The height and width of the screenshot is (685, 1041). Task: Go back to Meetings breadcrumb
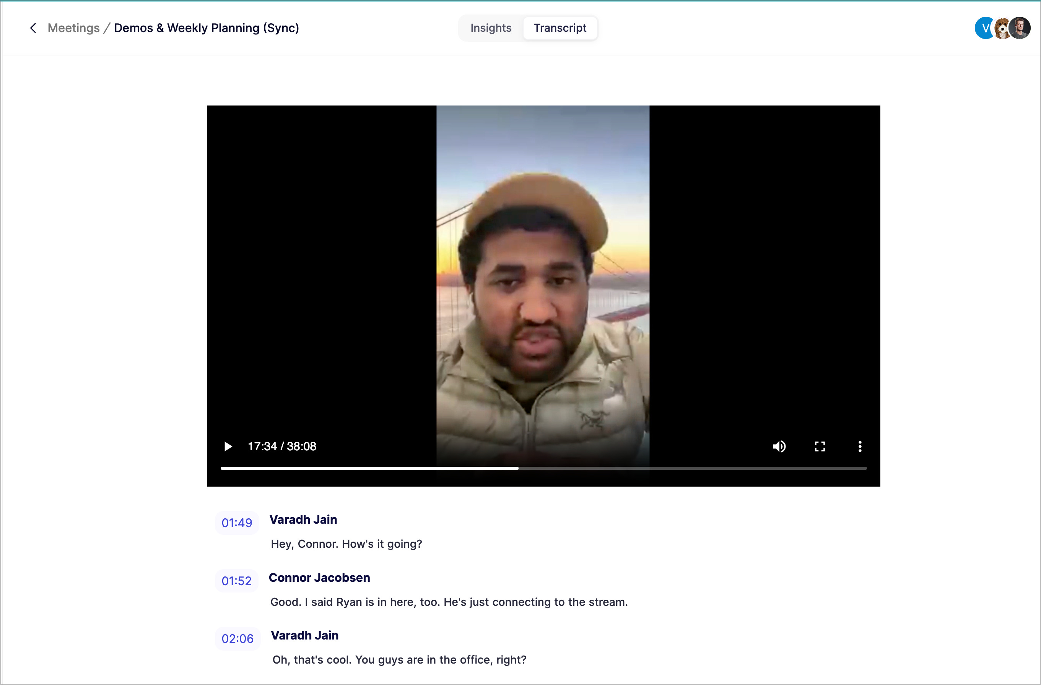(x=73, y=28)
